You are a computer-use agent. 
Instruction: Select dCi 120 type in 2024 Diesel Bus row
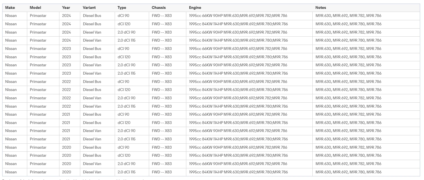(x=124, y=24)
